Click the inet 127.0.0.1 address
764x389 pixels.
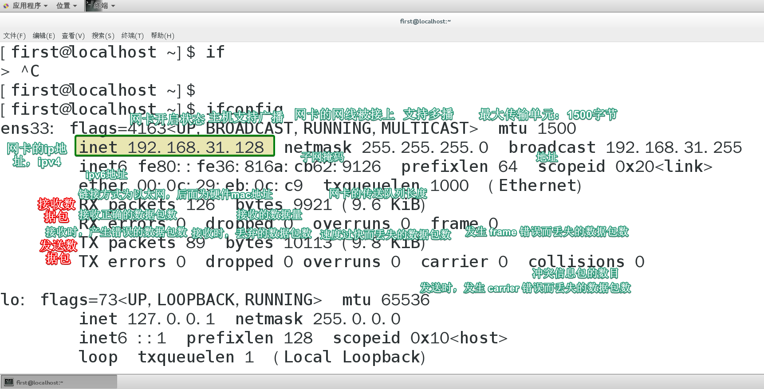point(147,319)
